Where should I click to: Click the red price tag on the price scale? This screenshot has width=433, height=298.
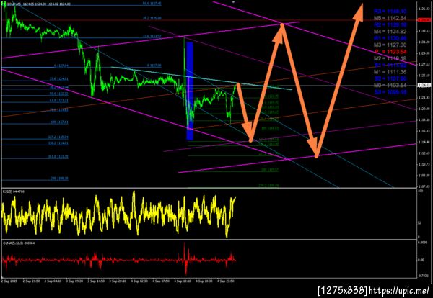point(424,20)
